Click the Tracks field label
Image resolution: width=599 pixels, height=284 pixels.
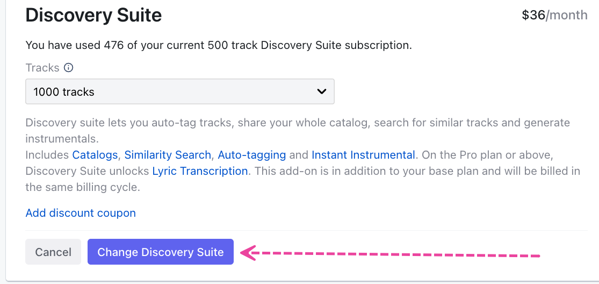[42, 68]
